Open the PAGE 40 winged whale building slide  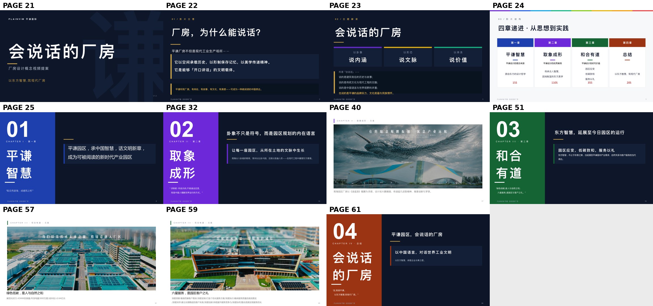coord(408,156)
